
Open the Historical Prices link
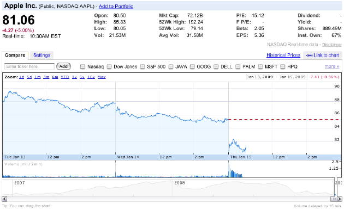click(x=283, y=55)
